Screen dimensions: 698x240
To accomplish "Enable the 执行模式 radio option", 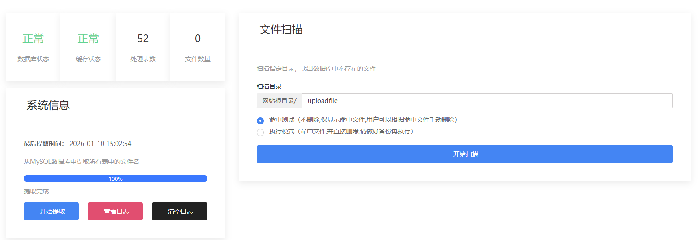I will 260,132.
